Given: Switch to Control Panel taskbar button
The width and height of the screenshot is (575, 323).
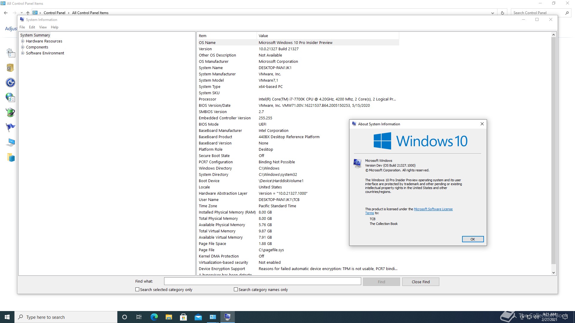Looking at the screenshot, I should 213,317.
